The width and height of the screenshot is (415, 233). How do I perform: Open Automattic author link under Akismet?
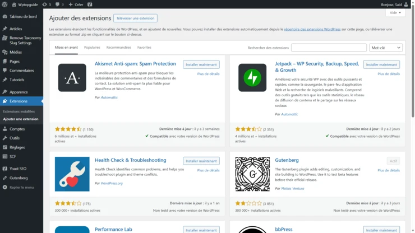pyautogui.click(x=109, y=97)
